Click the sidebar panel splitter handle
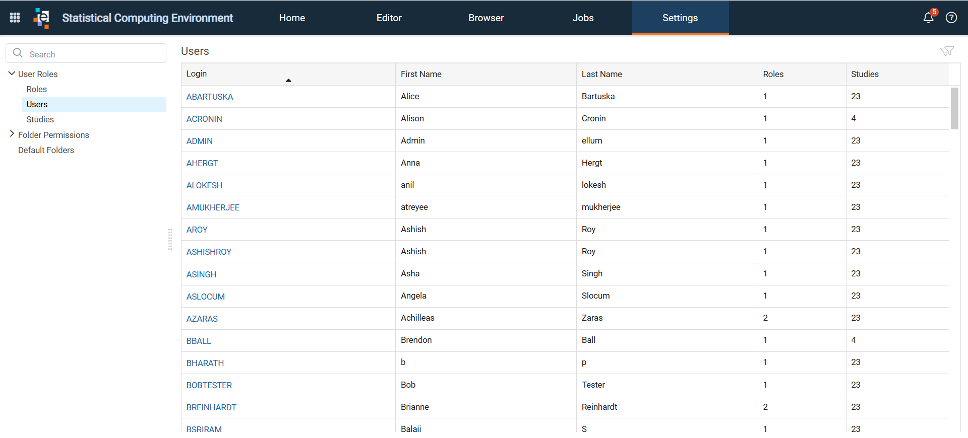The height and width of the screenshot is (438, 968). pos(170,239)
